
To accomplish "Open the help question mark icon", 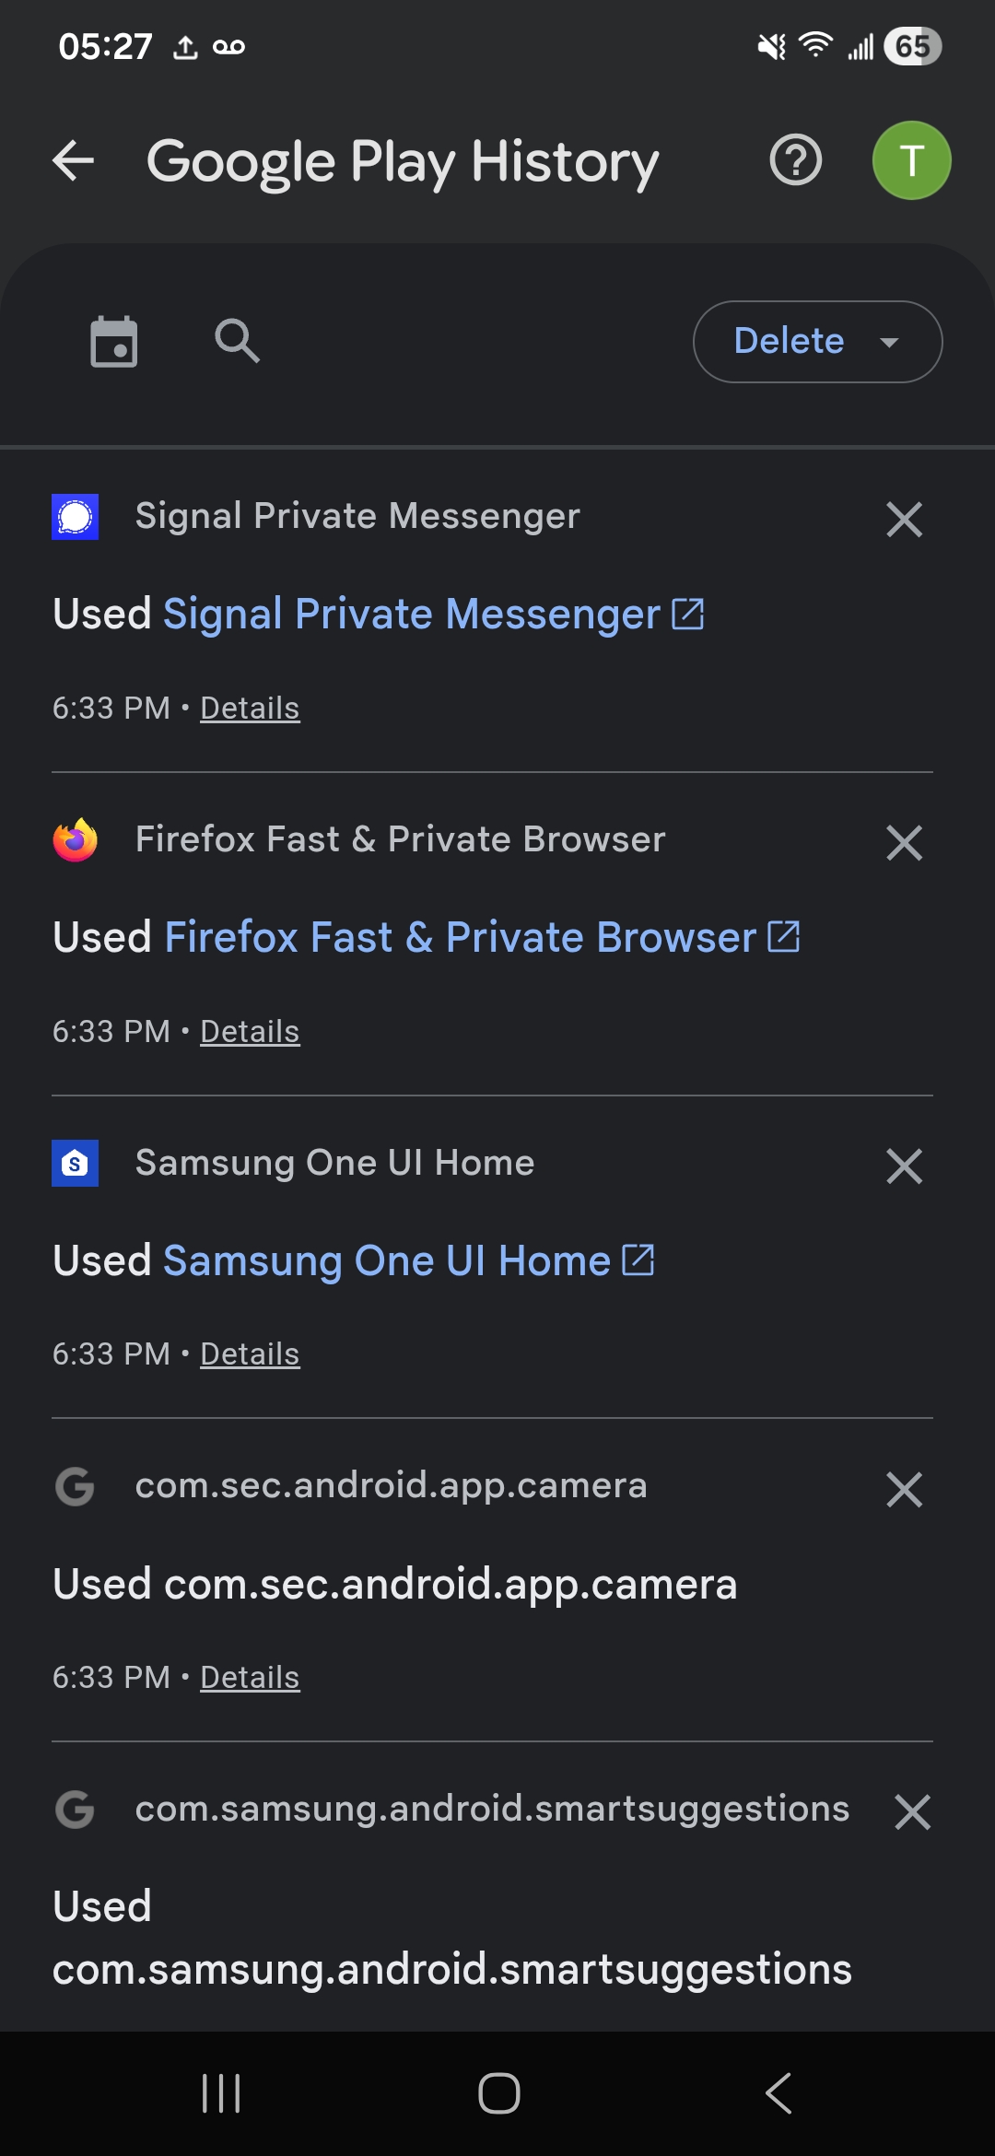I will [x=796, y=160].
